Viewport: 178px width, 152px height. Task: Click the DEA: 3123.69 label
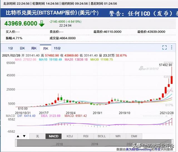[x=51, y=116]
